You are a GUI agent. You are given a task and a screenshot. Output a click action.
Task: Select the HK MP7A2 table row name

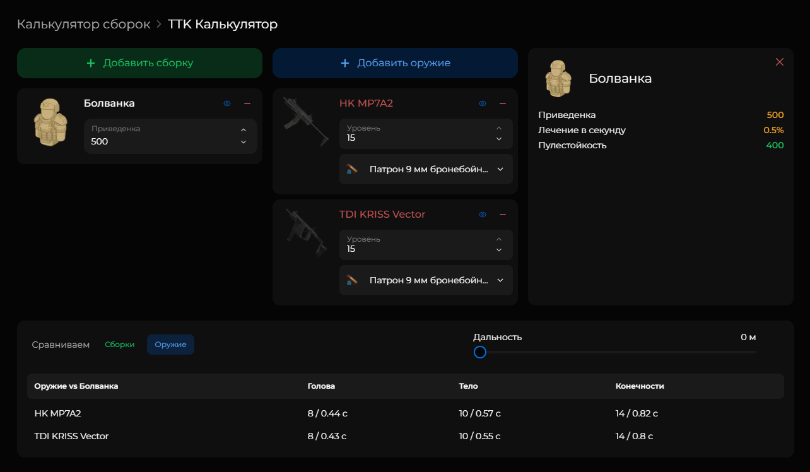pyautogui.click(x=58, y=414)
